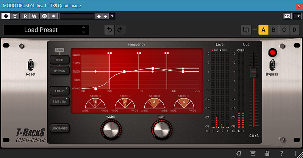
Task: Click the host preset name field
Action: (x=77, y=16)
